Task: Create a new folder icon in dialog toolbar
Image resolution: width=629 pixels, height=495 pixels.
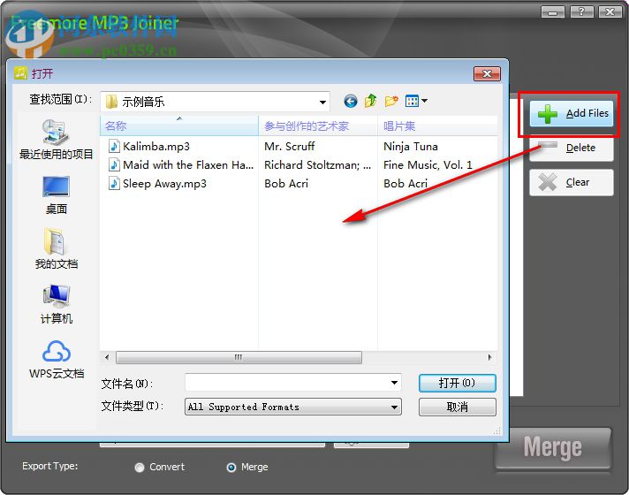Action: pos(391,101)
